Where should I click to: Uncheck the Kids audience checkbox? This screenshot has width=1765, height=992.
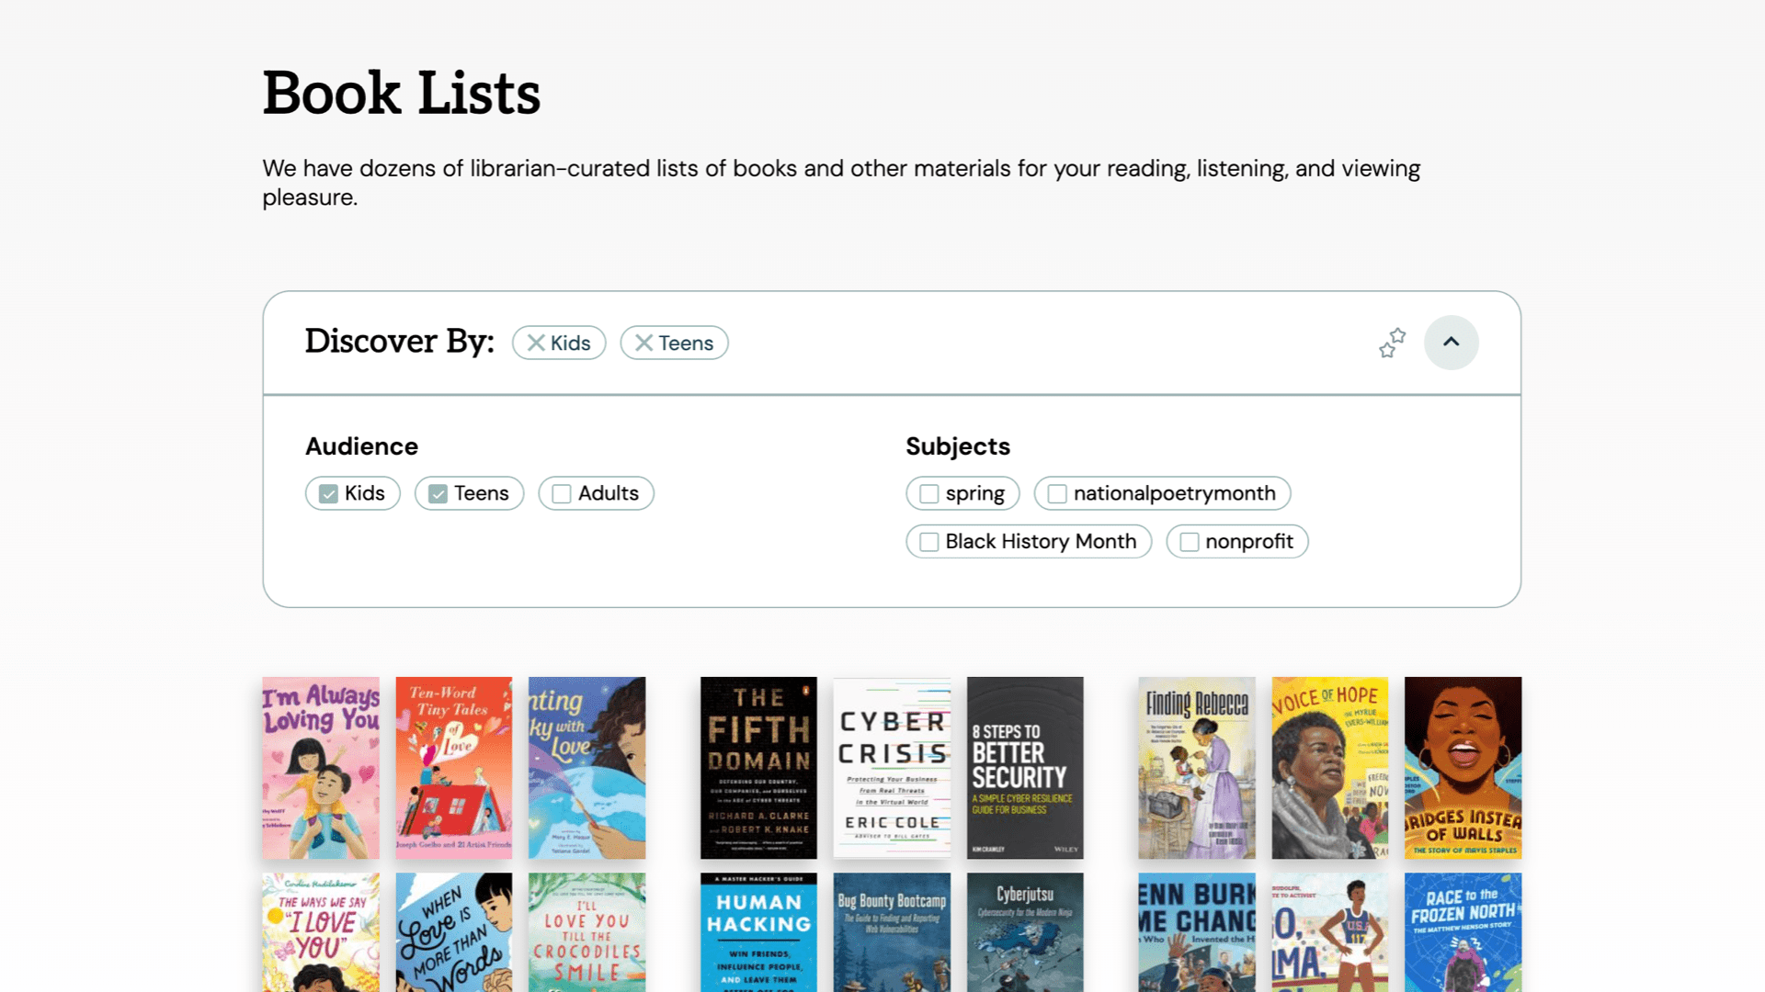coord(329,494)
